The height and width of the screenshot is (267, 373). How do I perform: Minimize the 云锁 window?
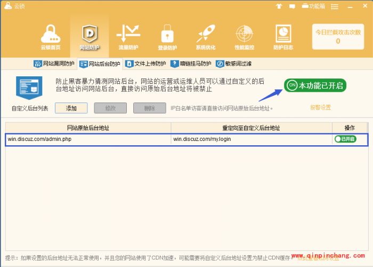pos(350,7)
